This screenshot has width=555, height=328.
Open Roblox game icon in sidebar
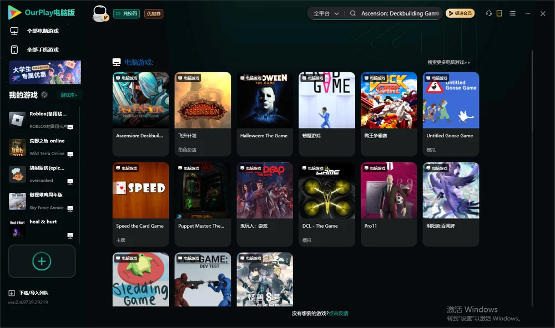[x=17, y=120]
